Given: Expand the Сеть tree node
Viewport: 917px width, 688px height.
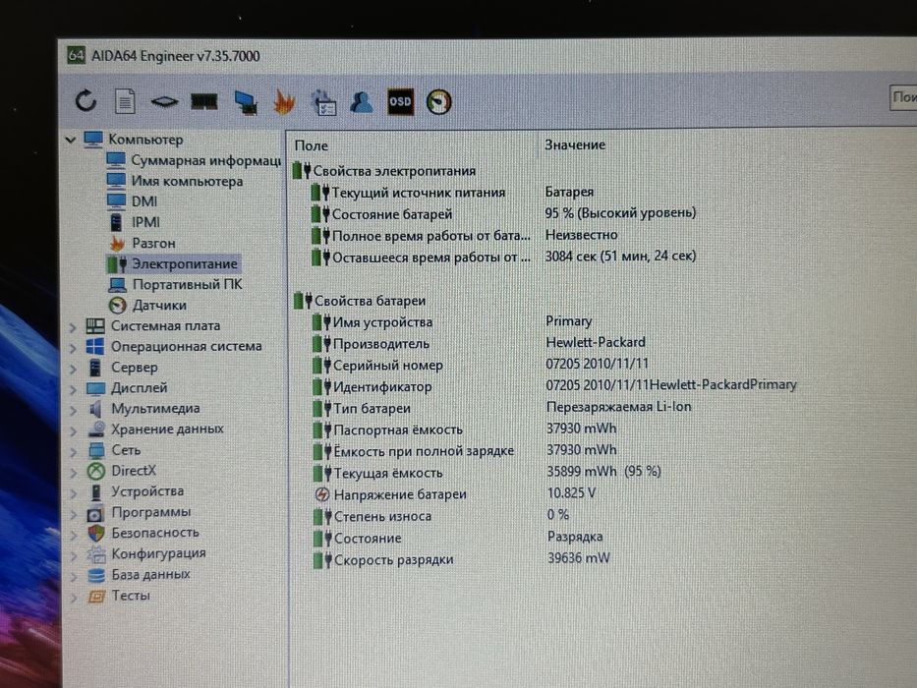Looking at the screenshot, I should coord(73,452).
